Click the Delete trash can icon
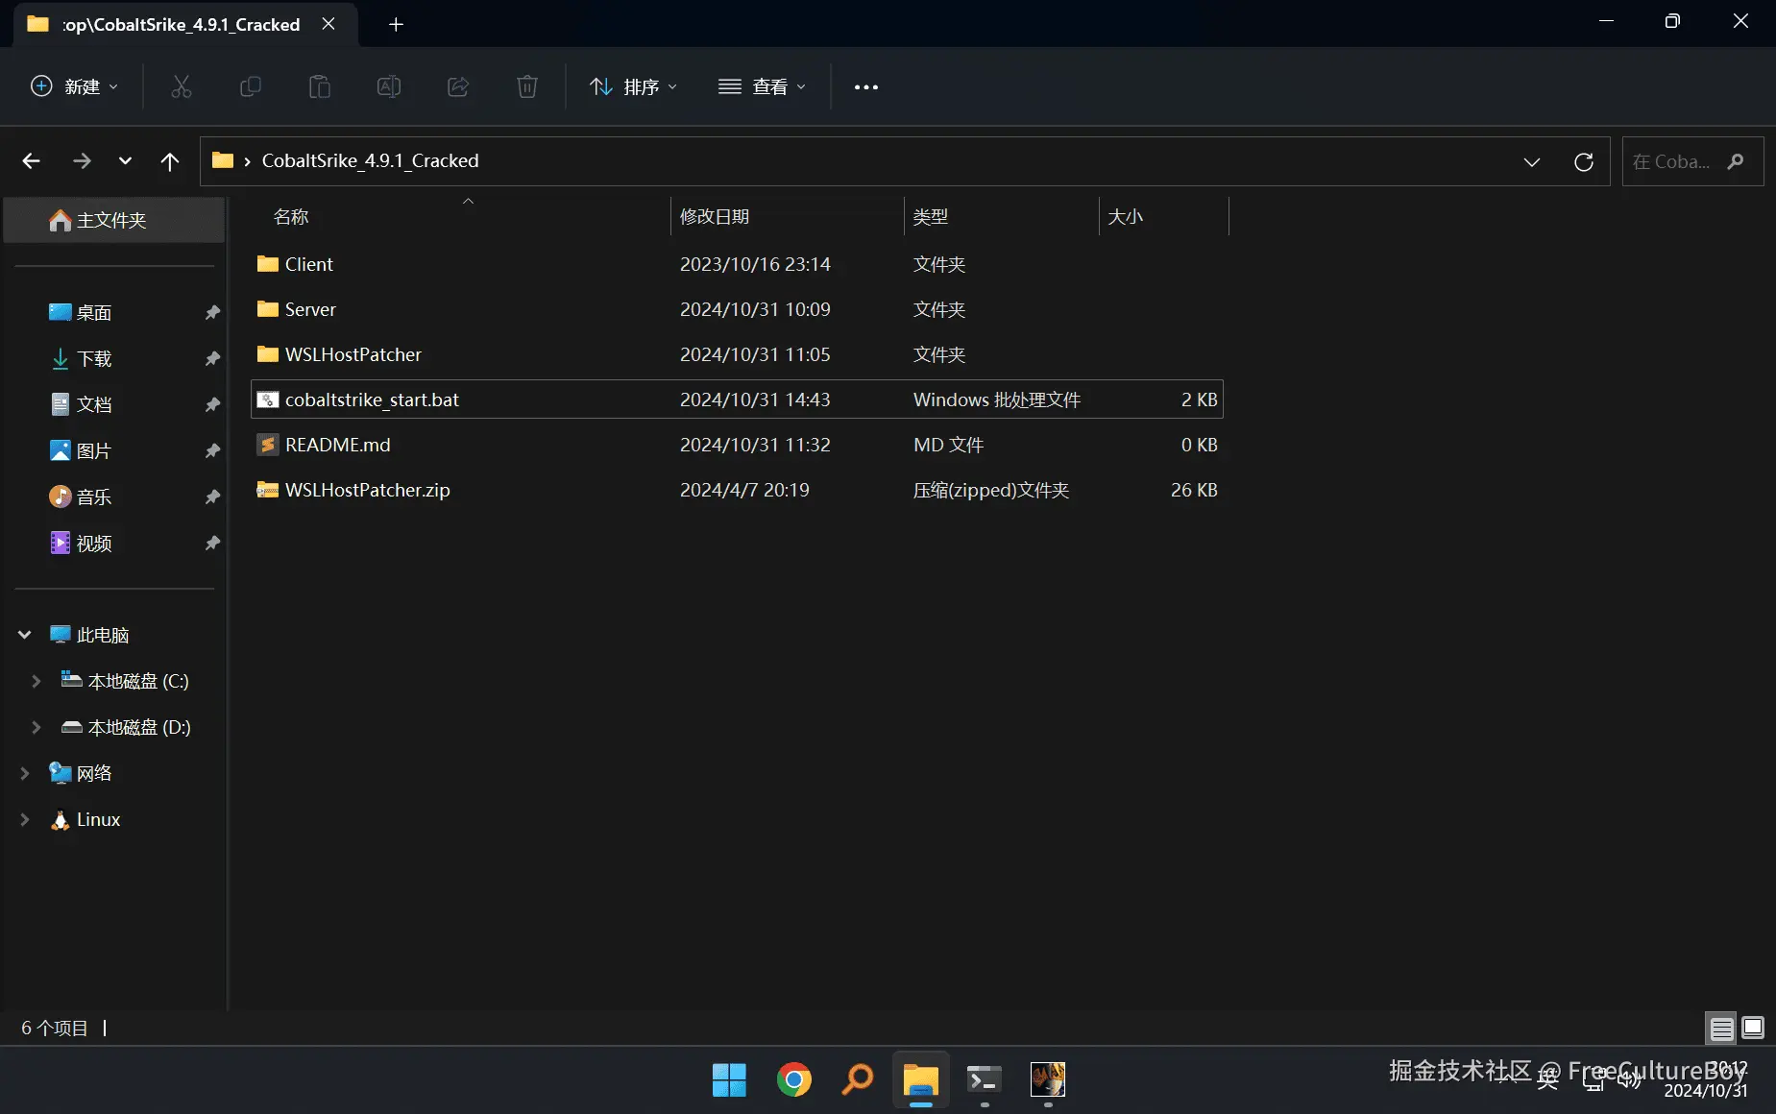This screenshot has width=1776, height=1114. [x=527, y=87]
